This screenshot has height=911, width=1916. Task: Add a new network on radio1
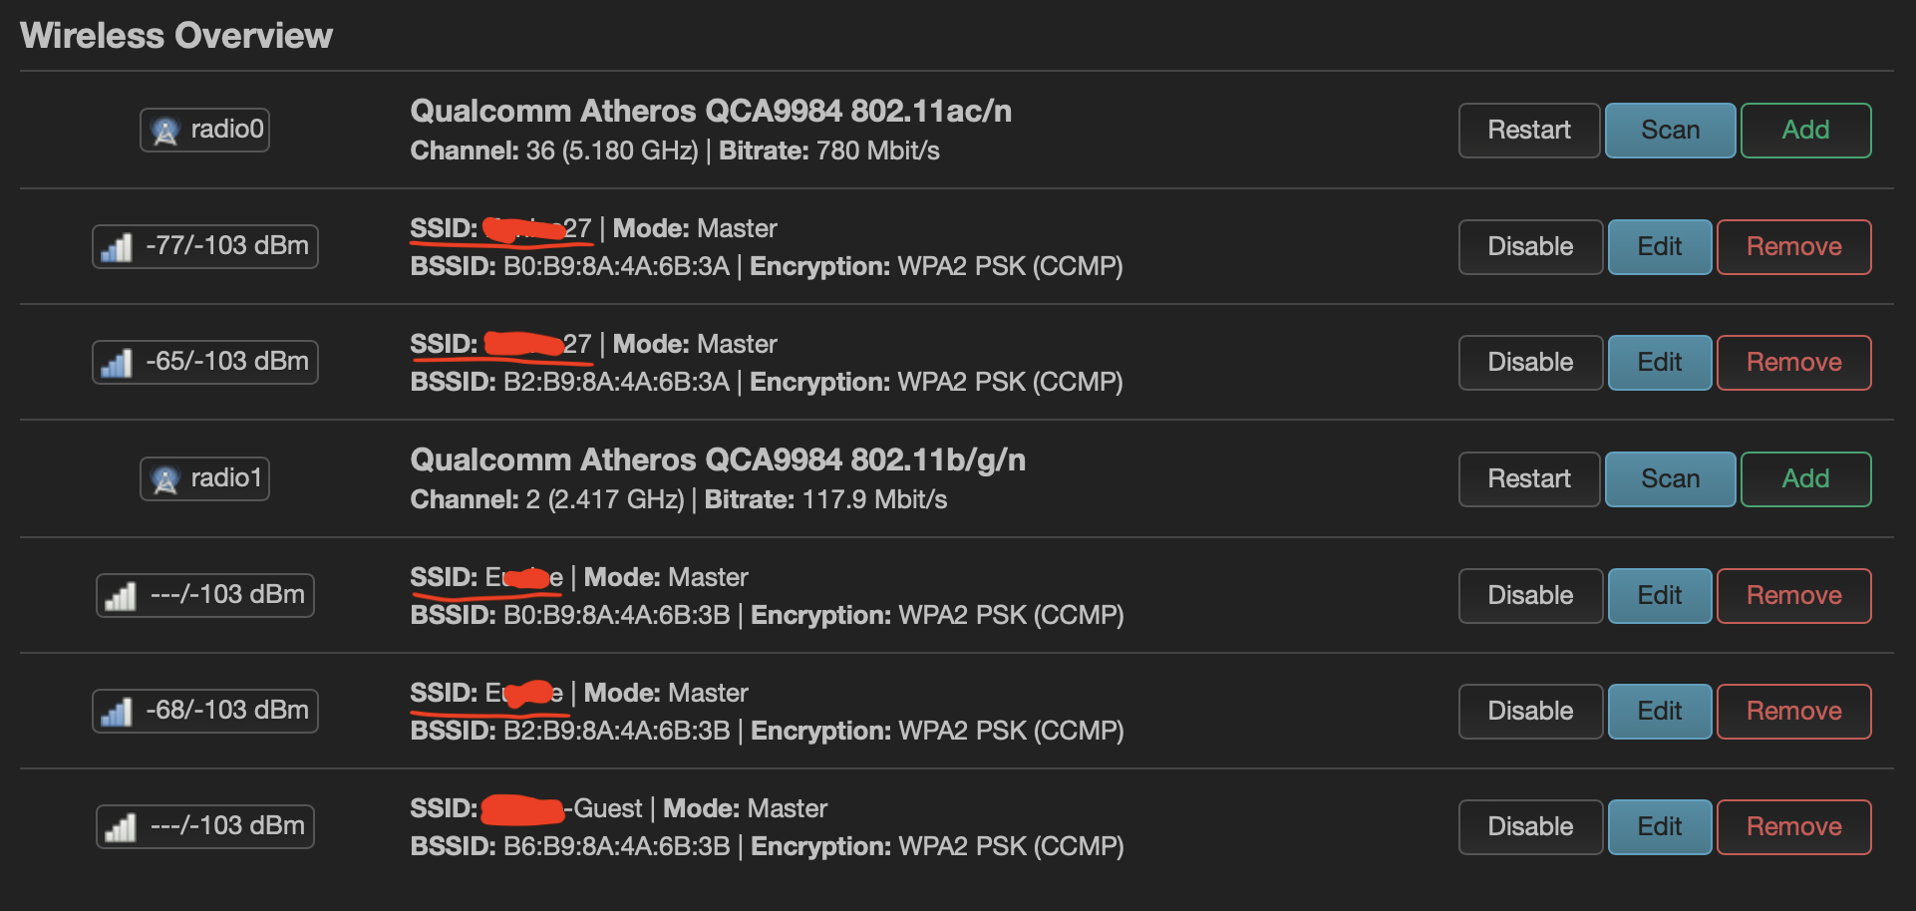(x=1805, y=479)
